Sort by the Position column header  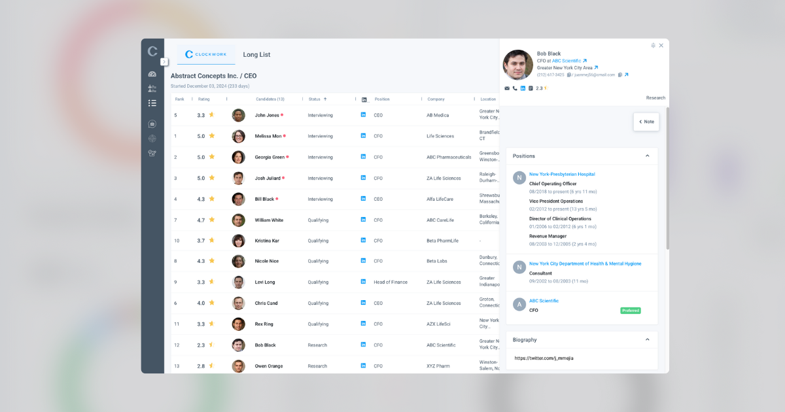(x=382, y=99)
